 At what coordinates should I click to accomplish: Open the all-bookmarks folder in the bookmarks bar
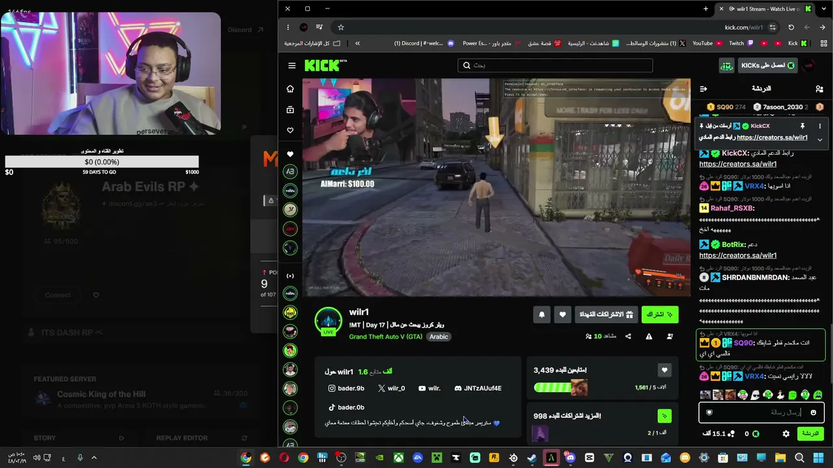point(312,44)
